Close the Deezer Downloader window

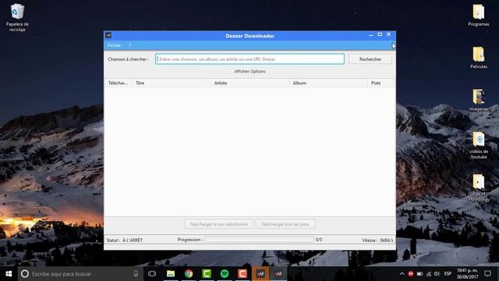pos(388,34)
